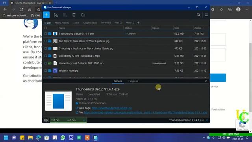Open Welcome to Sonalik bookmark in browser

pos(16,15)
